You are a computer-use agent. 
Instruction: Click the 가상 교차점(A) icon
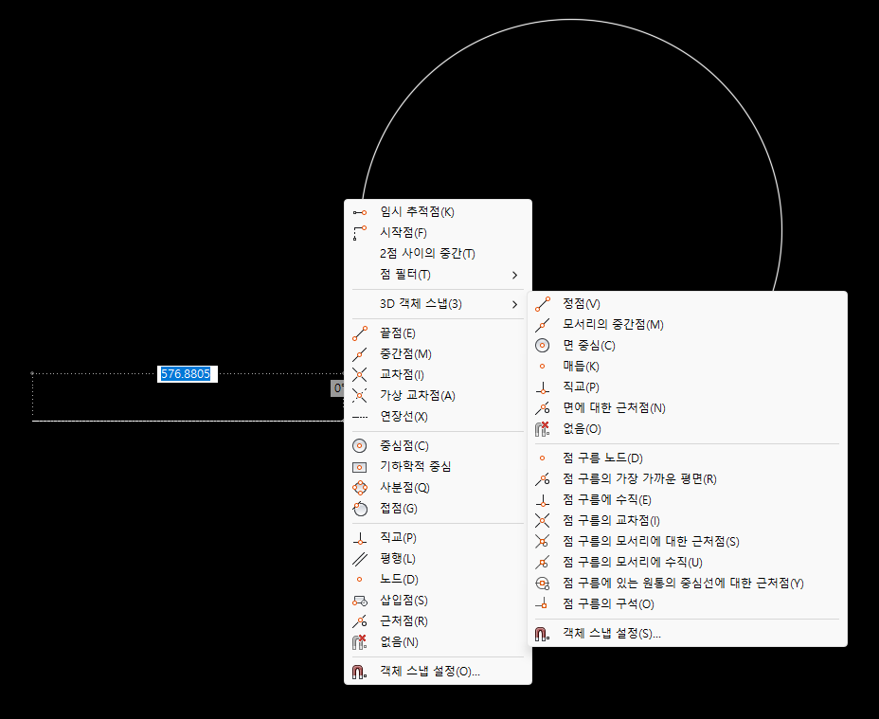360,396
